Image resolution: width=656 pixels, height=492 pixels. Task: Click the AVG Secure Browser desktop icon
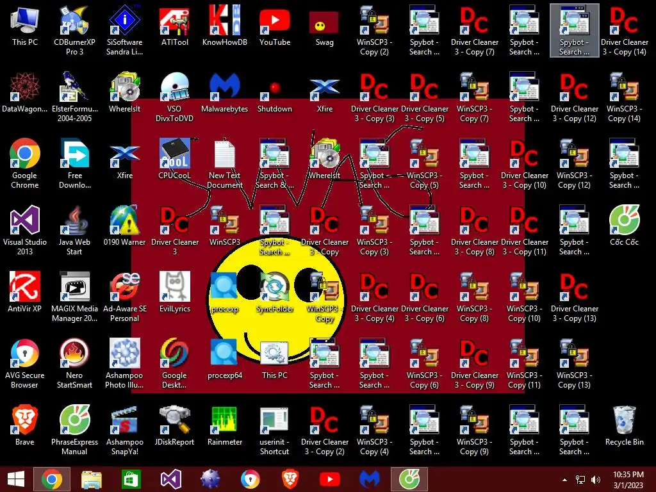(25, 363)
